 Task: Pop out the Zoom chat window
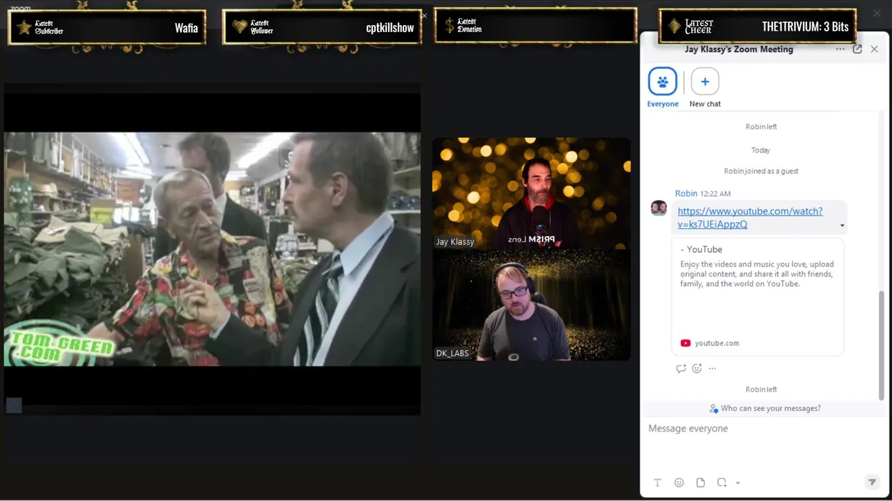pos(857,49)
